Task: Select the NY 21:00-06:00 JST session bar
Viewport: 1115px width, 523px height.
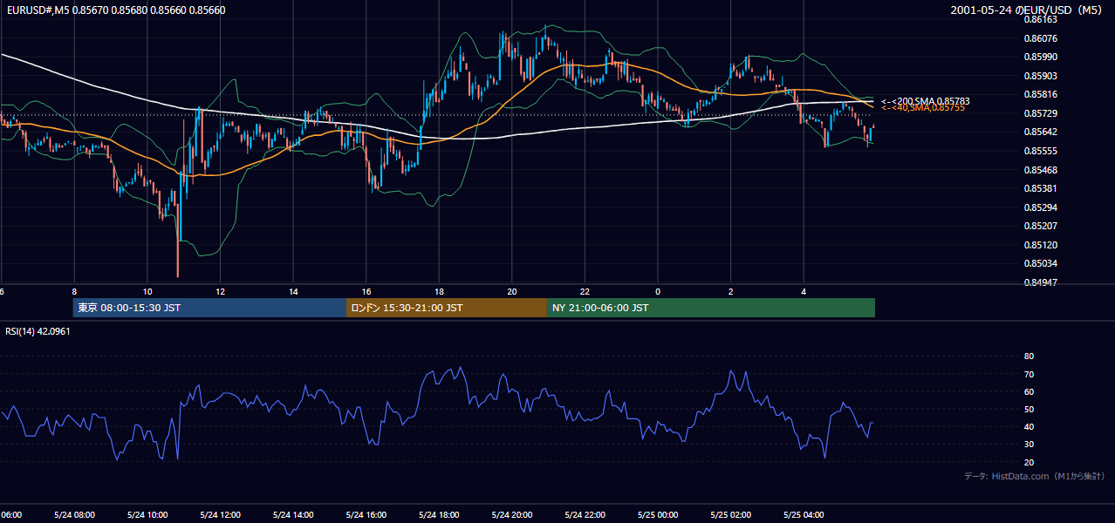Action: (x=710, y=308)
